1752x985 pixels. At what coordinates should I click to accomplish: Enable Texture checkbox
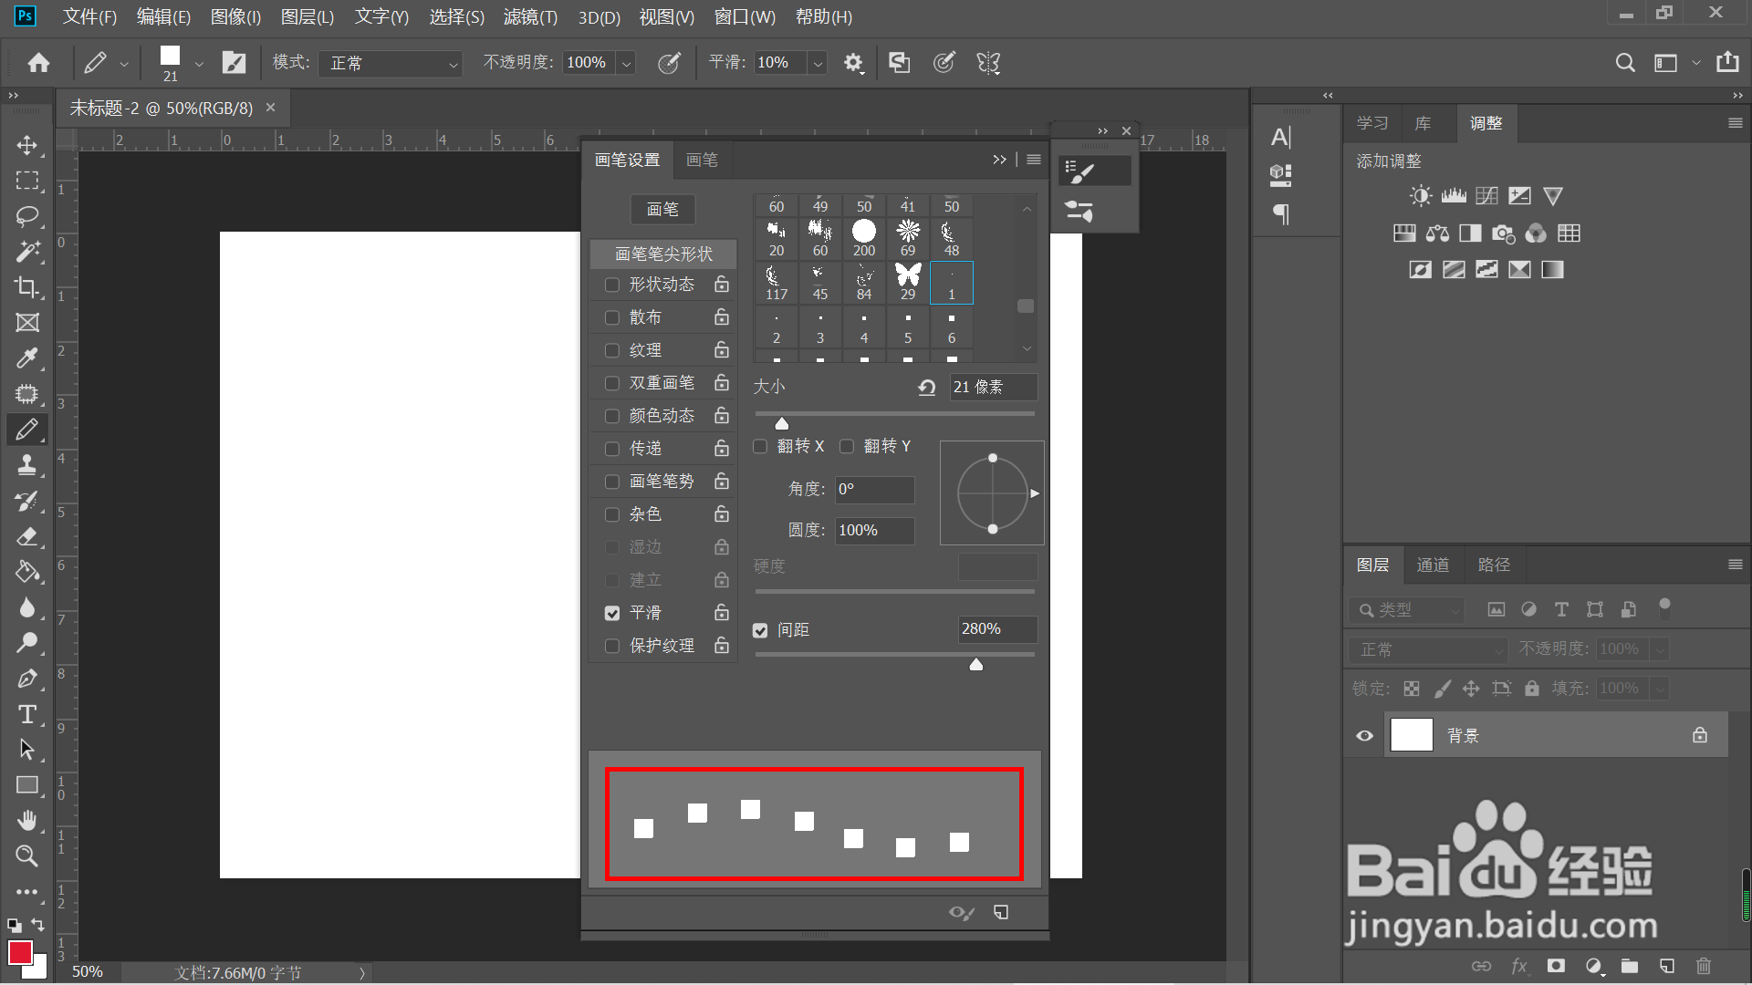[x=612, y=350]
